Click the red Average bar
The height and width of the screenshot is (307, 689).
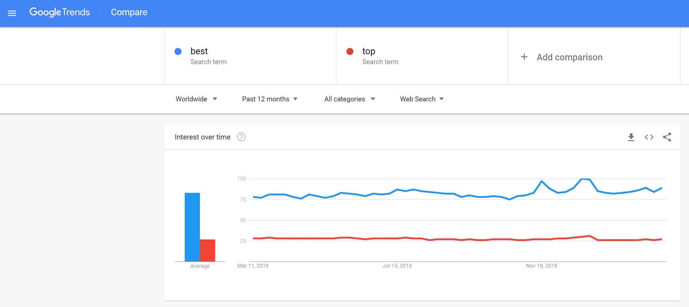208,250
